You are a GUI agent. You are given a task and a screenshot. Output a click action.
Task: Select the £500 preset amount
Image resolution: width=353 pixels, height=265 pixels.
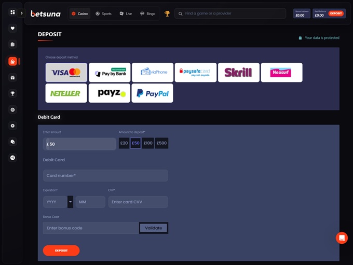[161, 143]
